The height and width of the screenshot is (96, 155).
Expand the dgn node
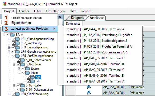click(24, 77)
